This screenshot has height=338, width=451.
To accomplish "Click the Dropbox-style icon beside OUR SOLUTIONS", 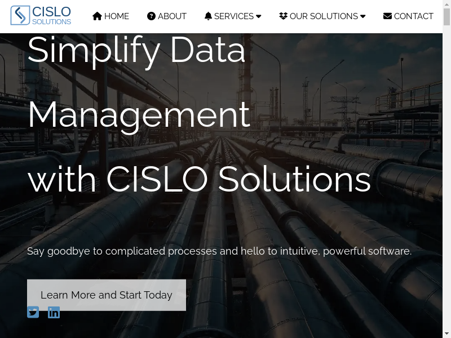I will click(x=283, y=16).
